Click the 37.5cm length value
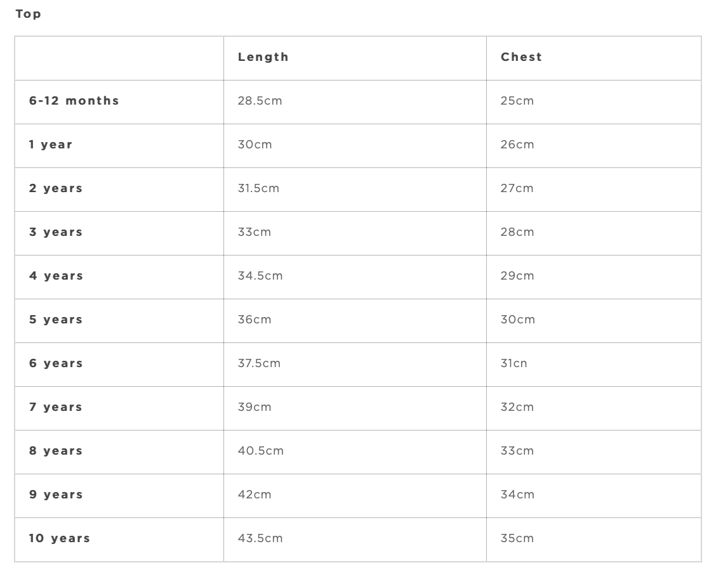 coord(259,363)
